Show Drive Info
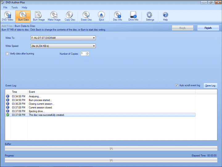The width and height of the screenshot is (222, 167). pos(133,16)
